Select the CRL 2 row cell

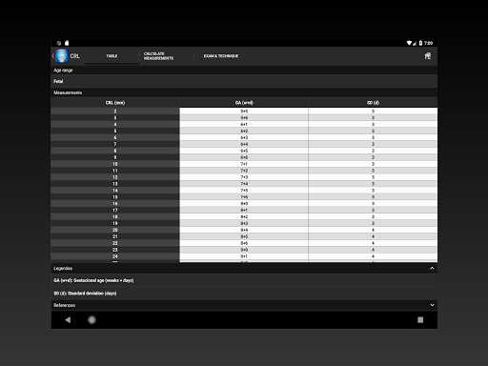click(x=115, y=112)
